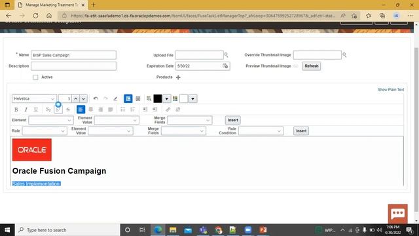Click the Refresh thumbnail button
This screenshot has height=236, width=419.
tap(312, 66)
